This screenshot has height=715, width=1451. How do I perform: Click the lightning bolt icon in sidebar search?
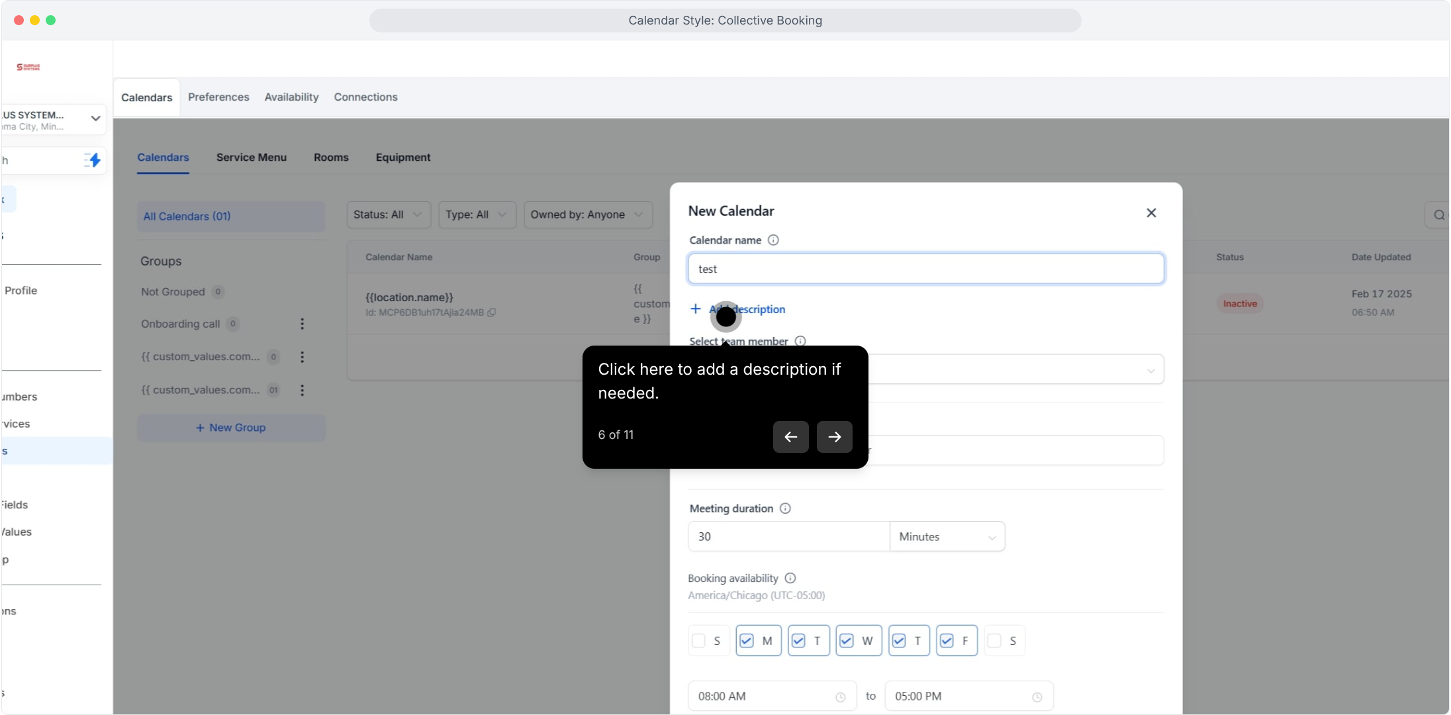pyautogui.click(x=93, y=160)
